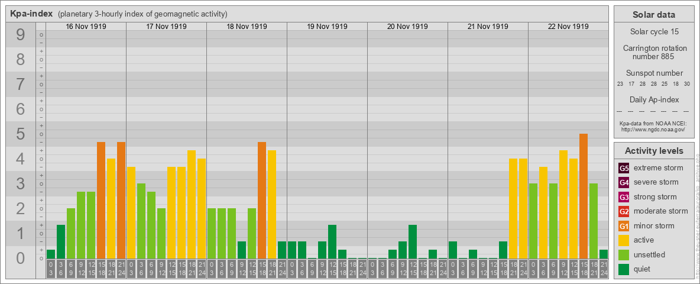Click the 17 Nov 1919 date header
The width and height of the screenshot is (700, 284).
click(166, 27)
